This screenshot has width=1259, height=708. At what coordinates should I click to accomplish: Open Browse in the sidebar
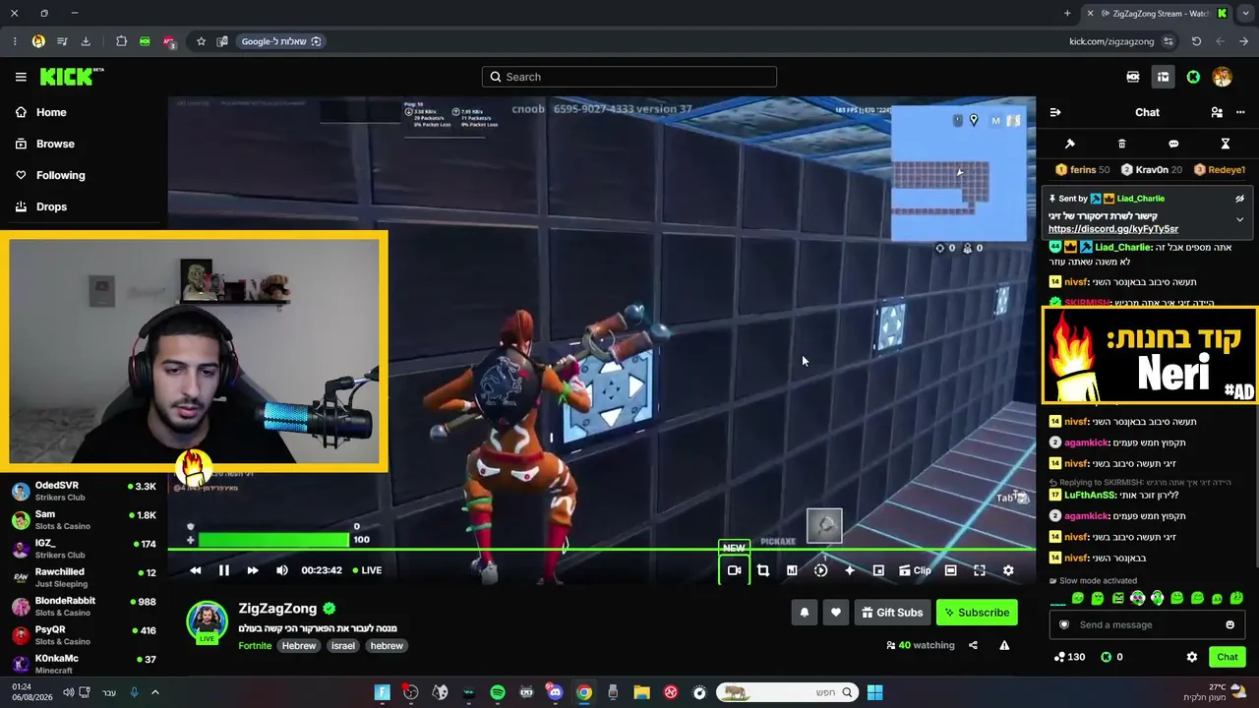pos(55,144)
